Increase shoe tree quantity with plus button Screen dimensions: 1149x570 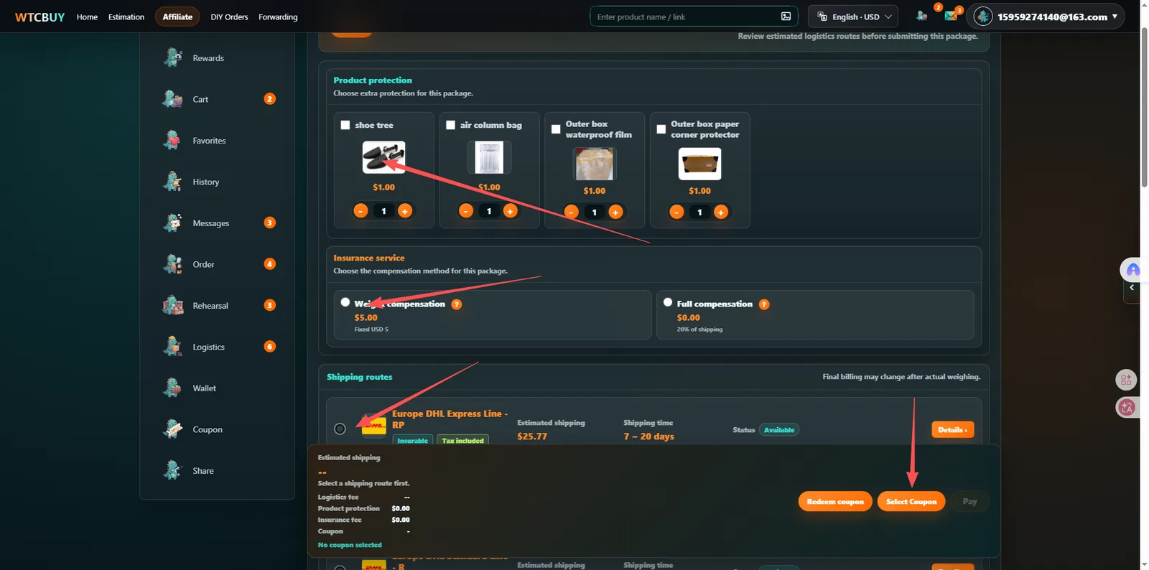coord(405,210)
